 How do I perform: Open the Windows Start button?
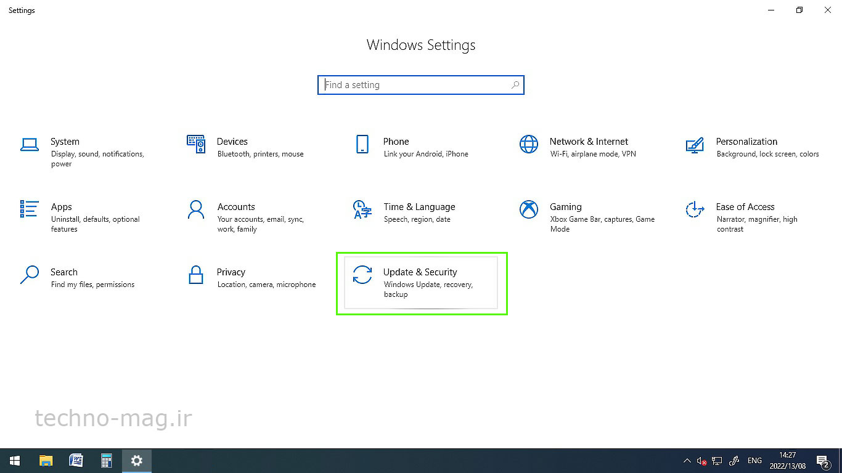point(15,461)
